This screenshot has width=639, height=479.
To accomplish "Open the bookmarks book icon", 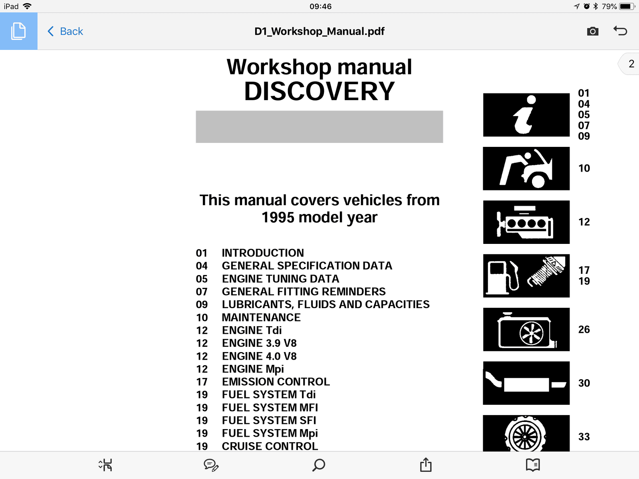I will point(533,465).
